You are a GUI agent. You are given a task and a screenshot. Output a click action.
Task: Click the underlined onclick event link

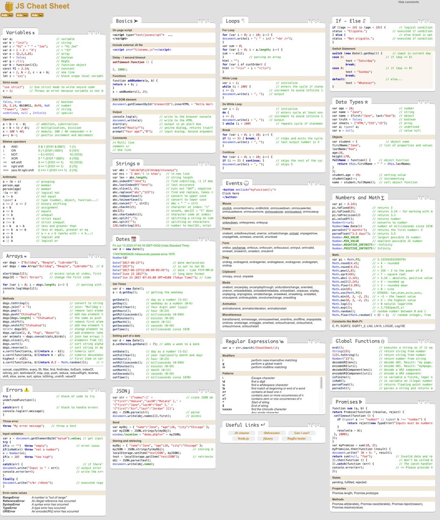pyautogui.click(x=227, y=208)
